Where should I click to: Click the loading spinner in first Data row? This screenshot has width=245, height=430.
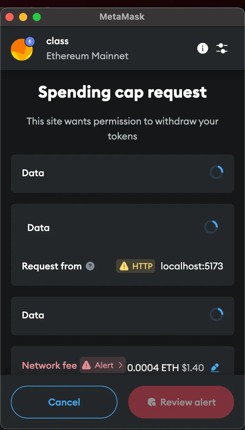[216, 173]
